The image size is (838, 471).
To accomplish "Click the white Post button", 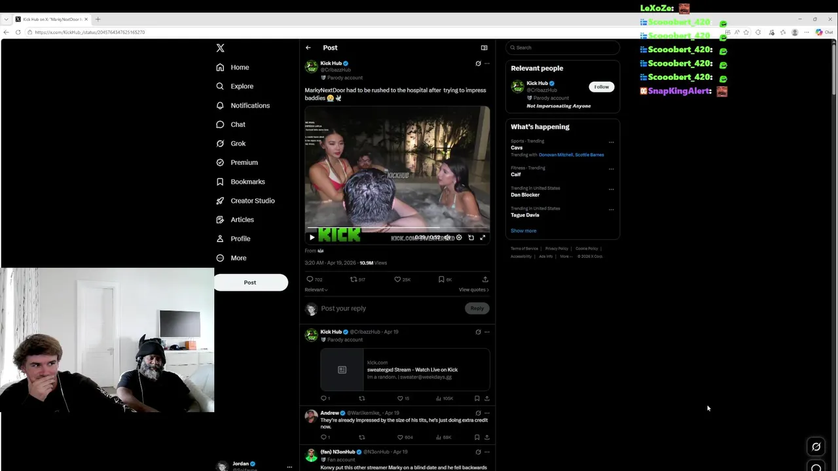I will click(x=250, y=283).
